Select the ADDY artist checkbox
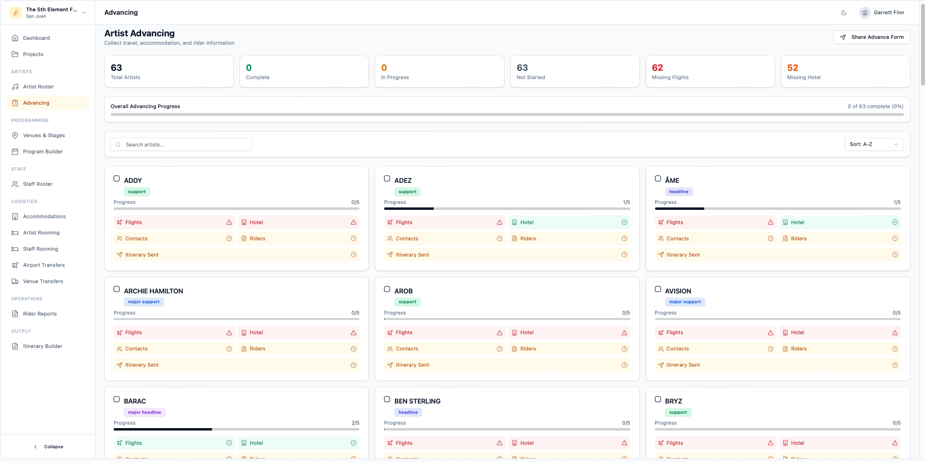The image size is (925, 462). click(x=117, y=179)
